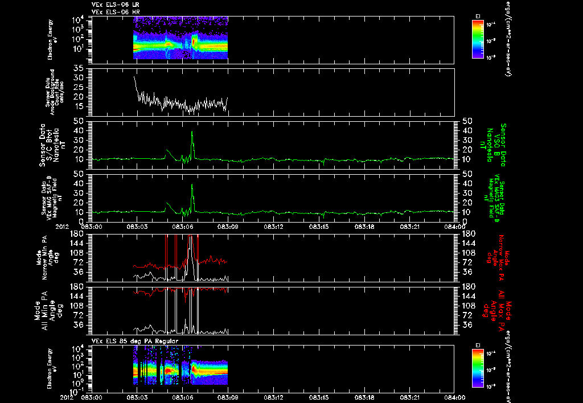Image resolution: width=583 pixels, height=403 pixels.
Task: Click "083:12" on the bottom time axis
Action: pos(273,397)
